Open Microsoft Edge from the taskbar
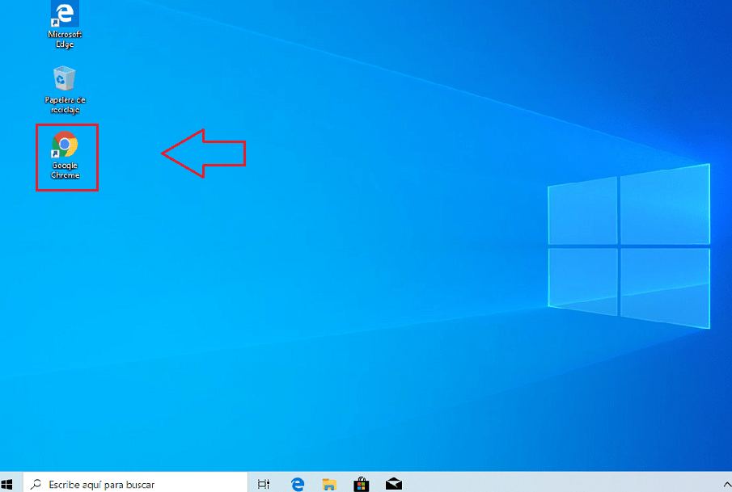 (298, 484)
